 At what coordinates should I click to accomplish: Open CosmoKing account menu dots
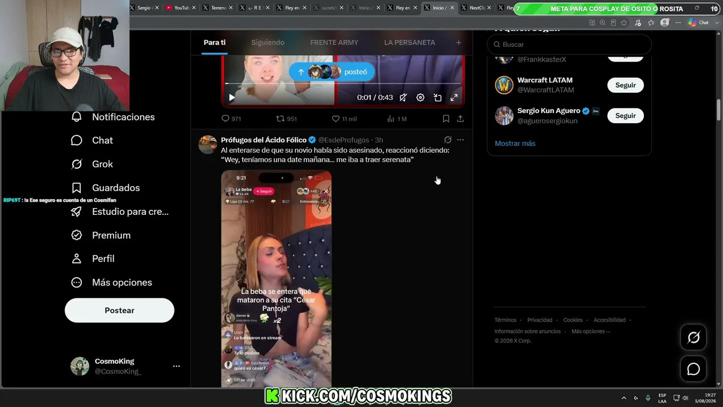pos(176,366)
